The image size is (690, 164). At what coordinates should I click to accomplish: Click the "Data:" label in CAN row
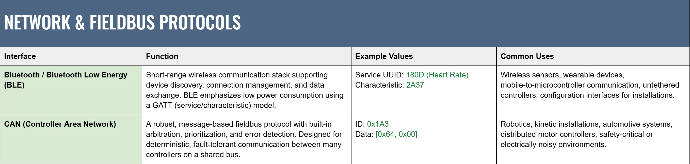(364, 134)
